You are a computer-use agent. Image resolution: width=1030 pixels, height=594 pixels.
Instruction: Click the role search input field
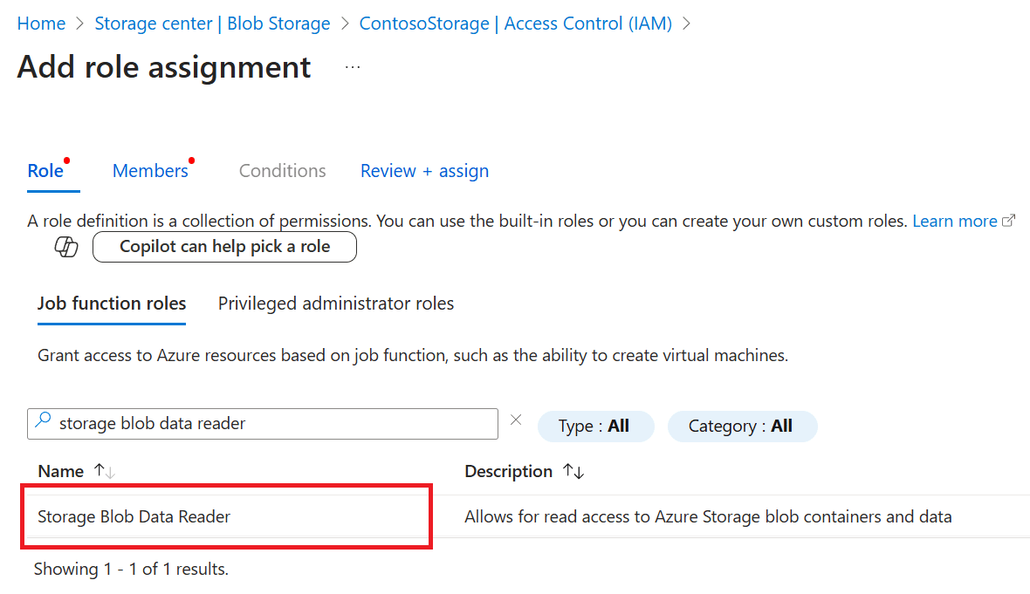(271, 424)
